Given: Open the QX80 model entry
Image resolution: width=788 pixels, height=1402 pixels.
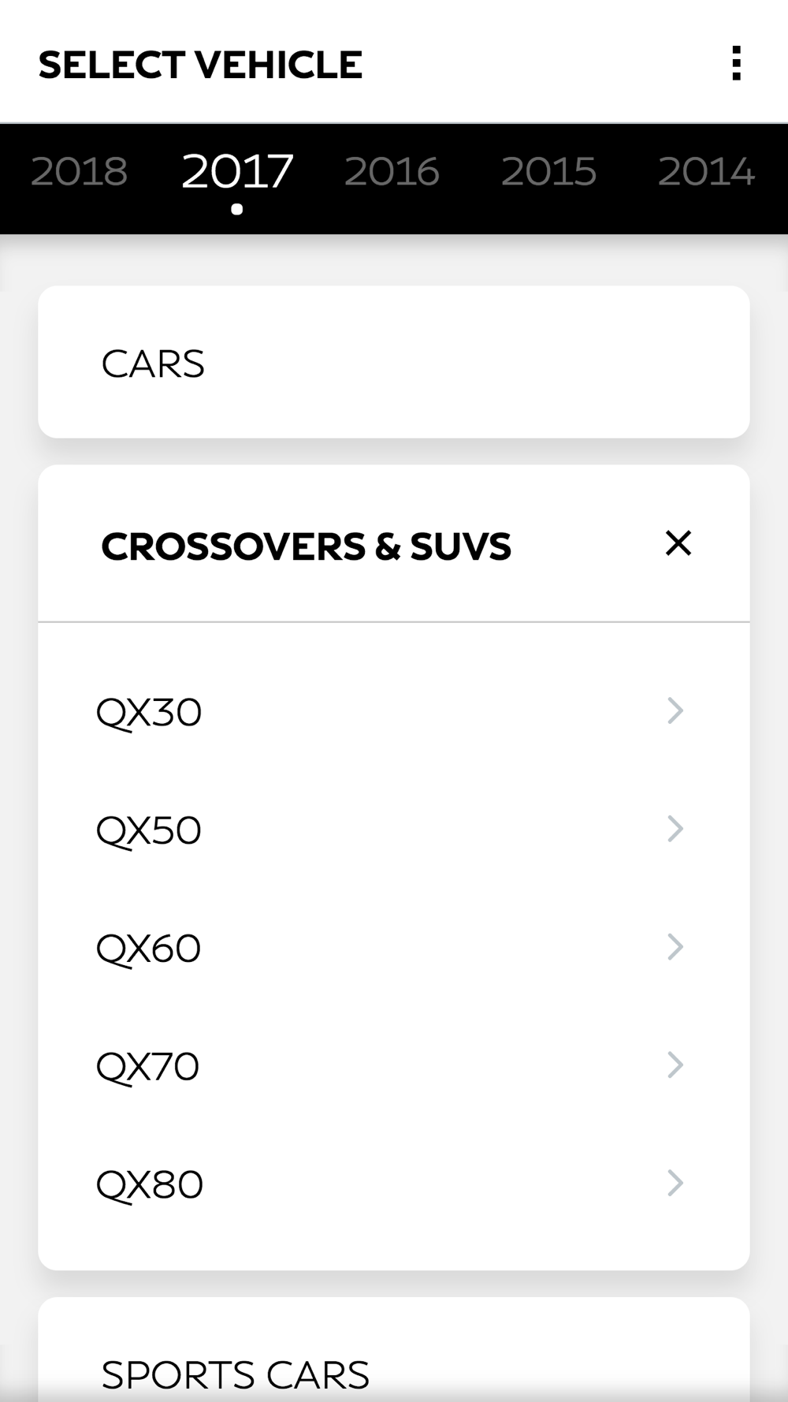Looking at the screenshot, I should (394, 1184).
